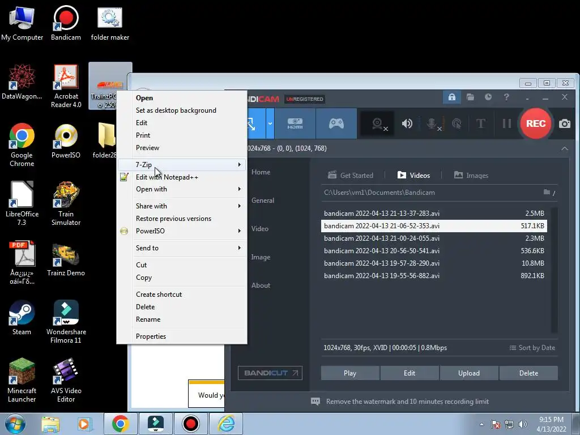Click the taskbar volume speaker icon
The width and height of the screenshot is (580, 435).
pyautogui.click(x=522, y=424)
